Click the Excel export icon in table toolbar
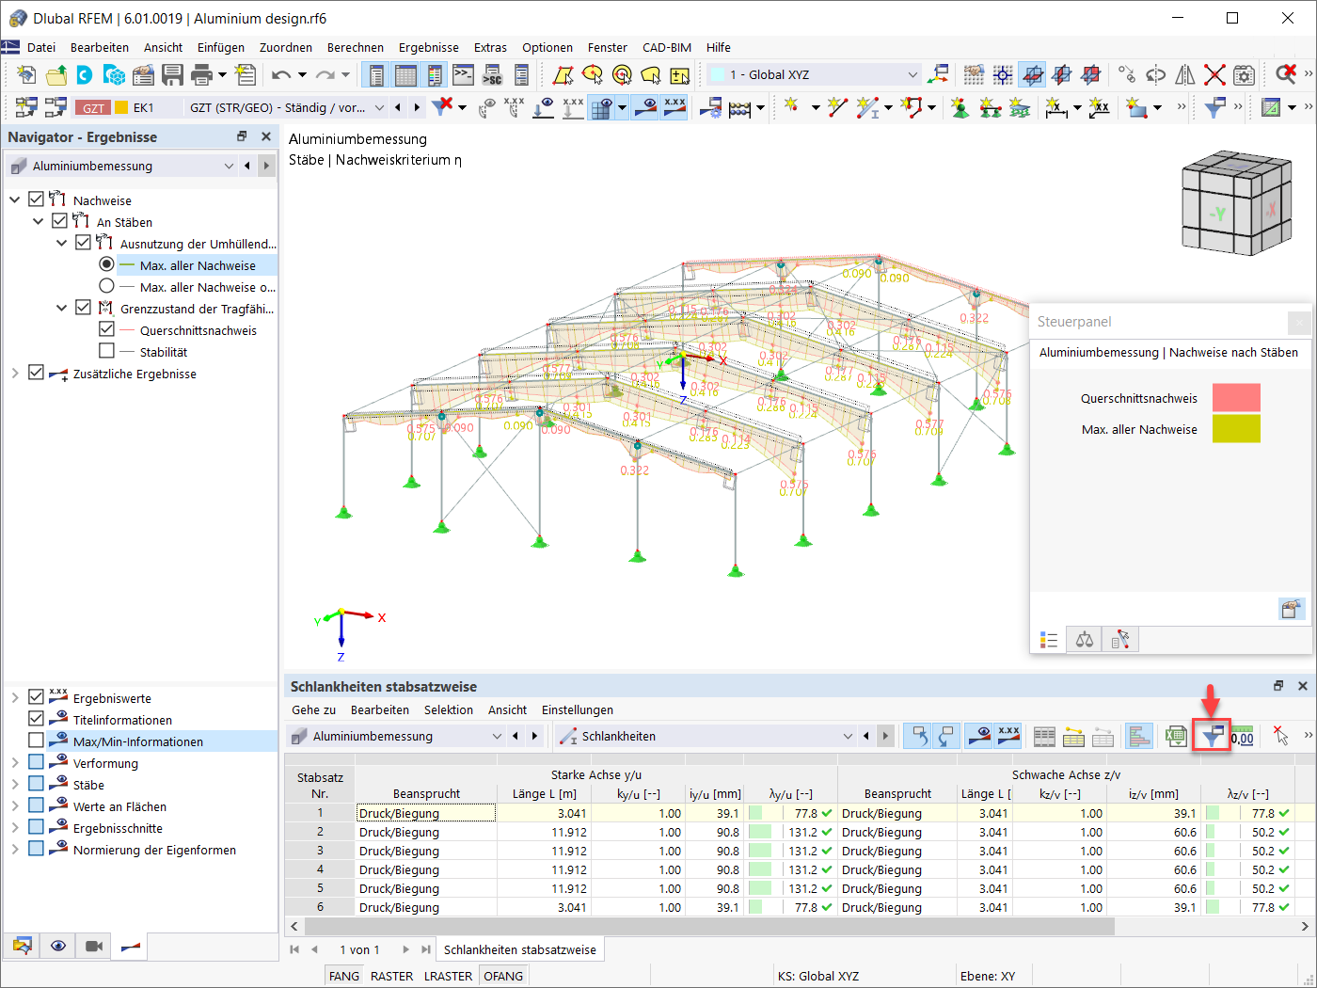The image size is (1317, 988). (1176, 737)
